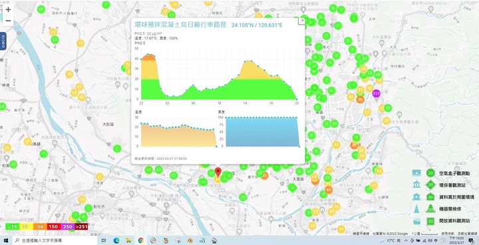Viewport: 479px width, 245px height.
Task: Expand the blue side panel tab
Action: (3, 41)
